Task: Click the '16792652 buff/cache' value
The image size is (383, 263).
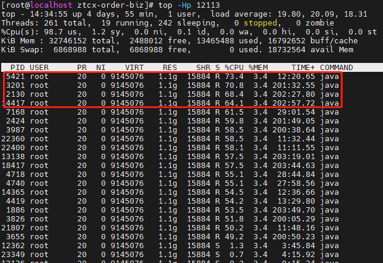Action: click(313, 41)
